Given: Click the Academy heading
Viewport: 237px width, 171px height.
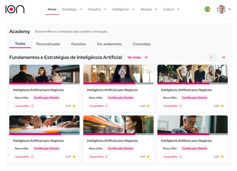Looking at the screenshot, I should pyautogui.click(x=19, y=31).
